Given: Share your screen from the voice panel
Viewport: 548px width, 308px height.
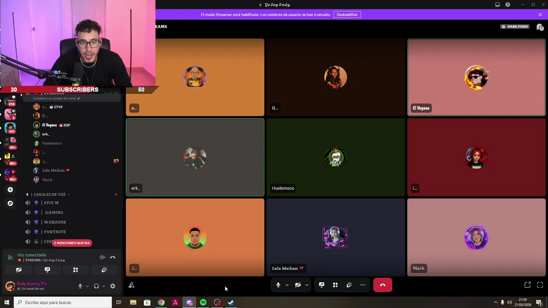Looking at the screenshot, I should point(47,270).
